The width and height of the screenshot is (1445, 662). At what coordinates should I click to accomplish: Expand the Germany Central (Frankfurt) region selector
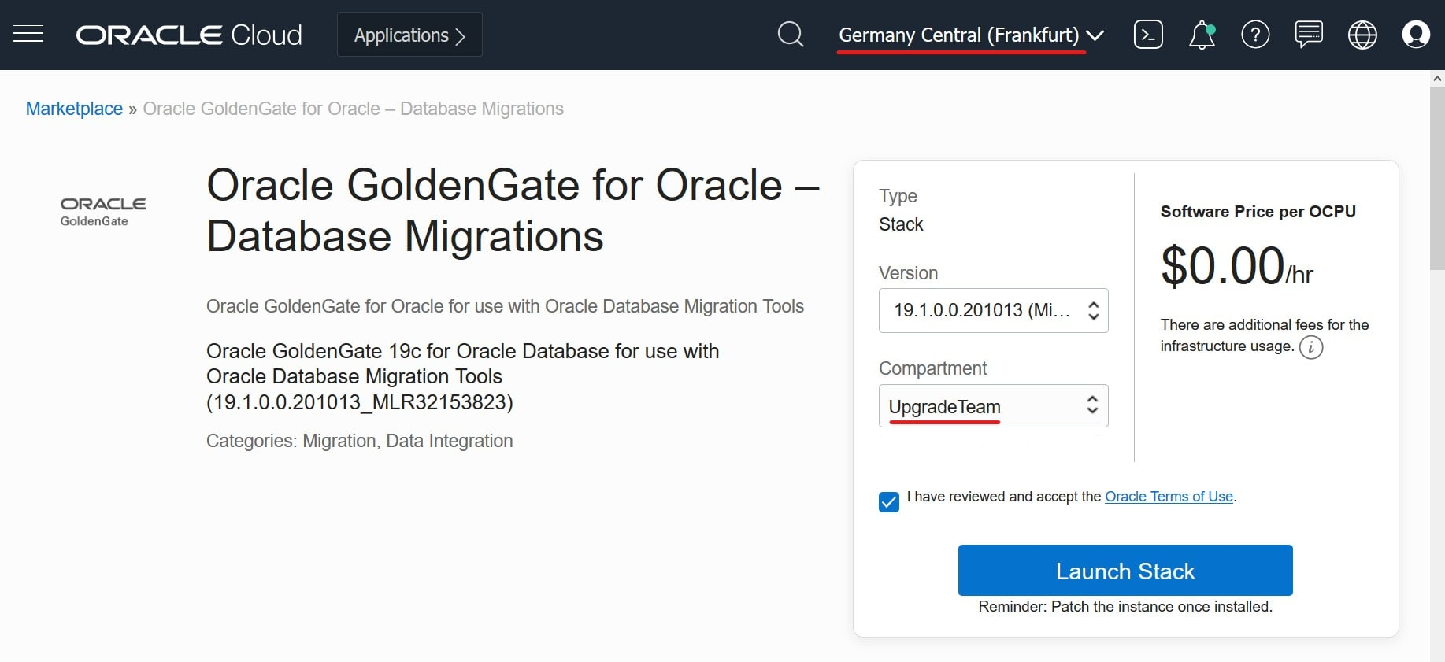tap(971, 35)
